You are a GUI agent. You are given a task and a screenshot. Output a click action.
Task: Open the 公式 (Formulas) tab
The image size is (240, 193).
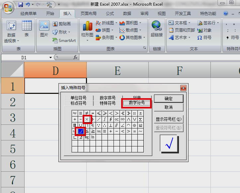coord(110,14)
